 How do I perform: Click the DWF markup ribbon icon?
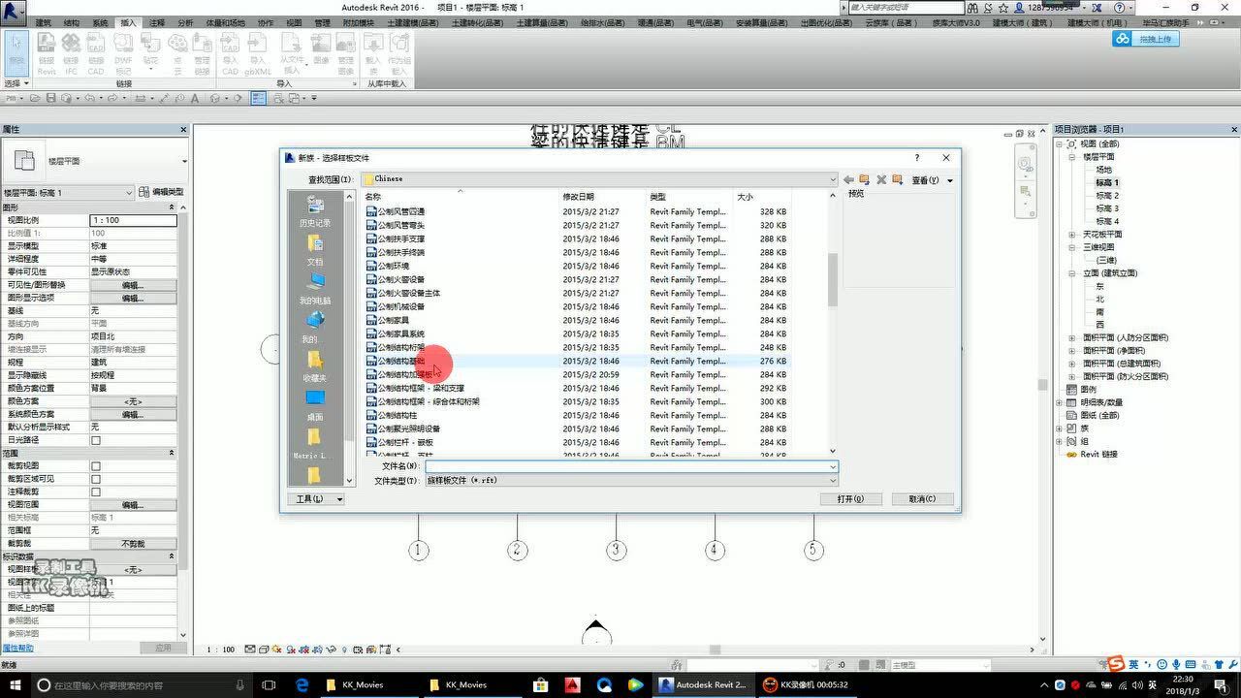(x=123, y=51)
